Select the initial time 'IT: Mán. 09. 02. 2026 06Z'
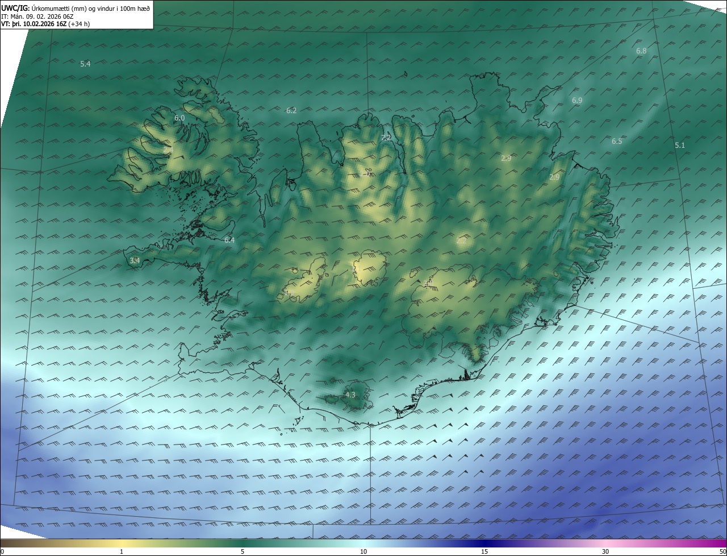 37,16
